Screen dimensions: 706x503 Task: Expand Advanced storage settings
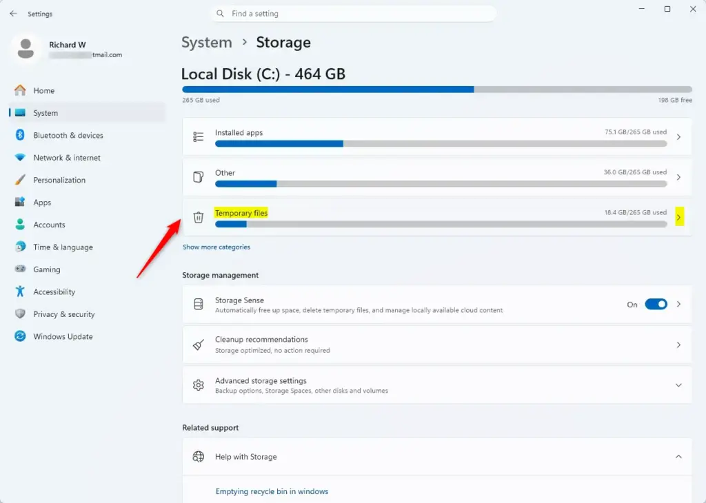(678, 385)
